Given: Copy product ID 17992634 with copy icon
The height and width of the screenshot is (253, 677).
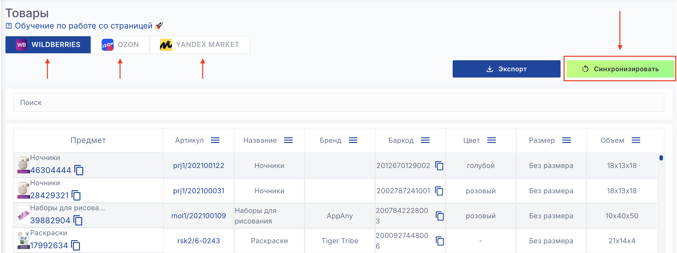Looking at the screenshot, I should point(76,245).
